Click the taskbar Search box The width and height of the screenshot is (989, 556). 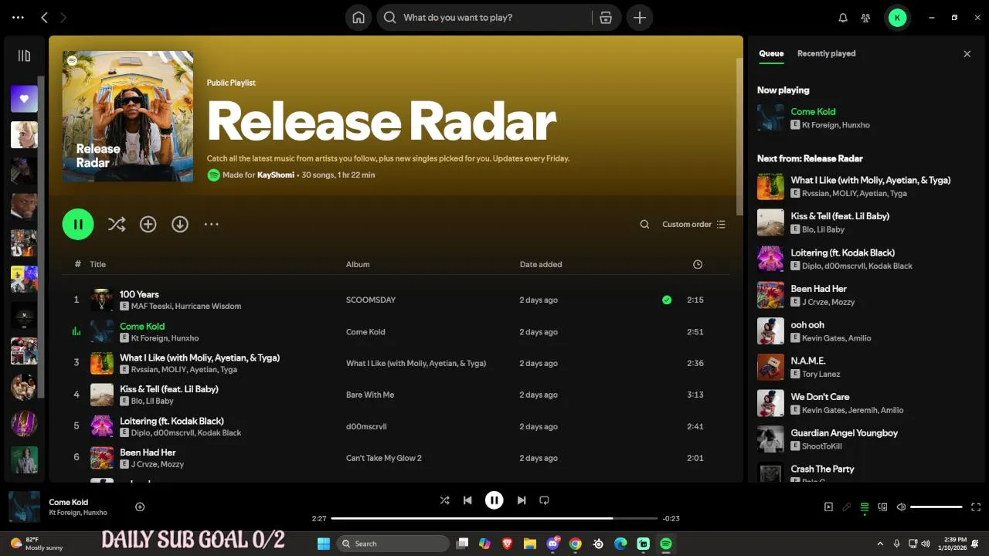click(393, 544)
